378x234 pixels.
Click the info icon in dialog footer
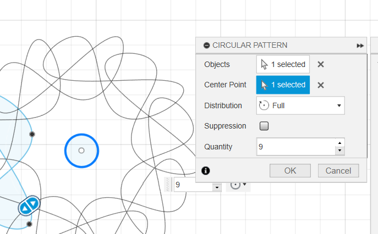point(206,171)
